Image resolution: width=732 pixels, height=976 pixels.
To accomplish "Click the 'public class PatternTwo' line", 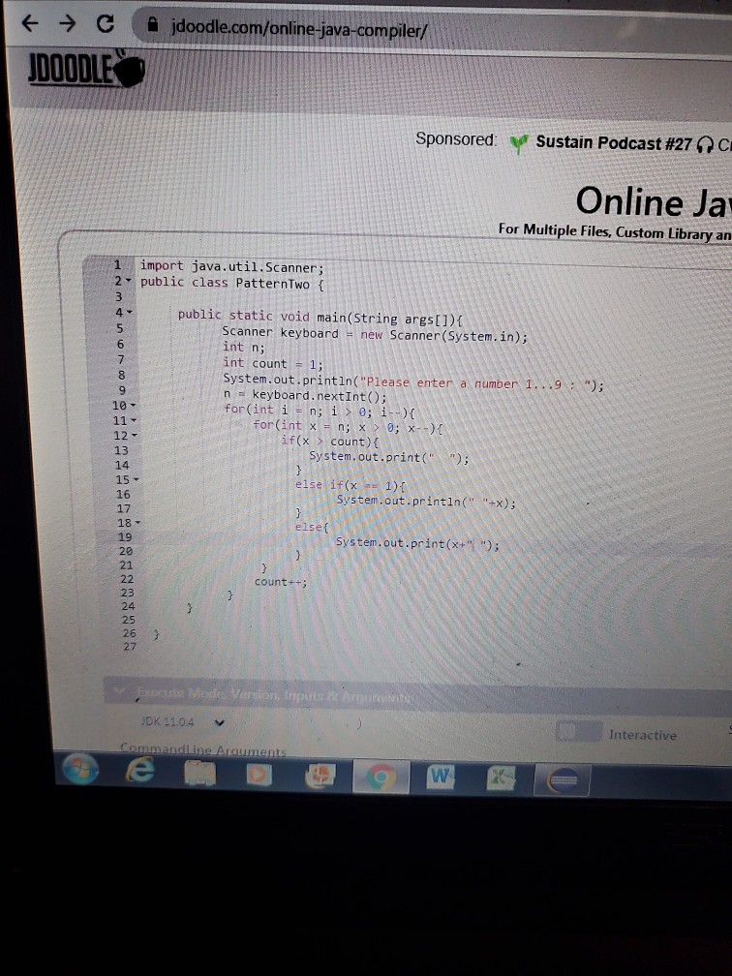I will click(232, 283).
